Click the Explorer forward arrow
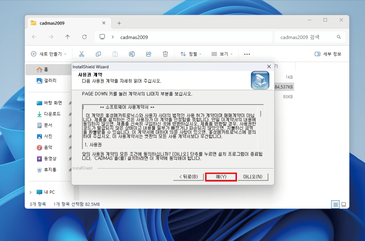The image size is (365, 241). (51, 37)
